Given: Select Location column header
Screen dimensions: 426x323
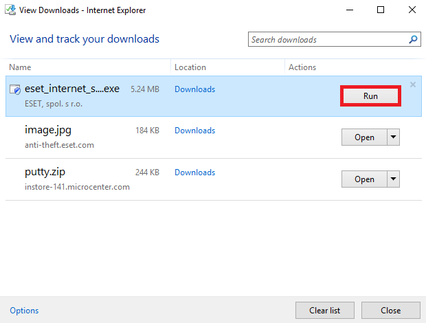Looking at the screenshot, I should pos(190,67).
